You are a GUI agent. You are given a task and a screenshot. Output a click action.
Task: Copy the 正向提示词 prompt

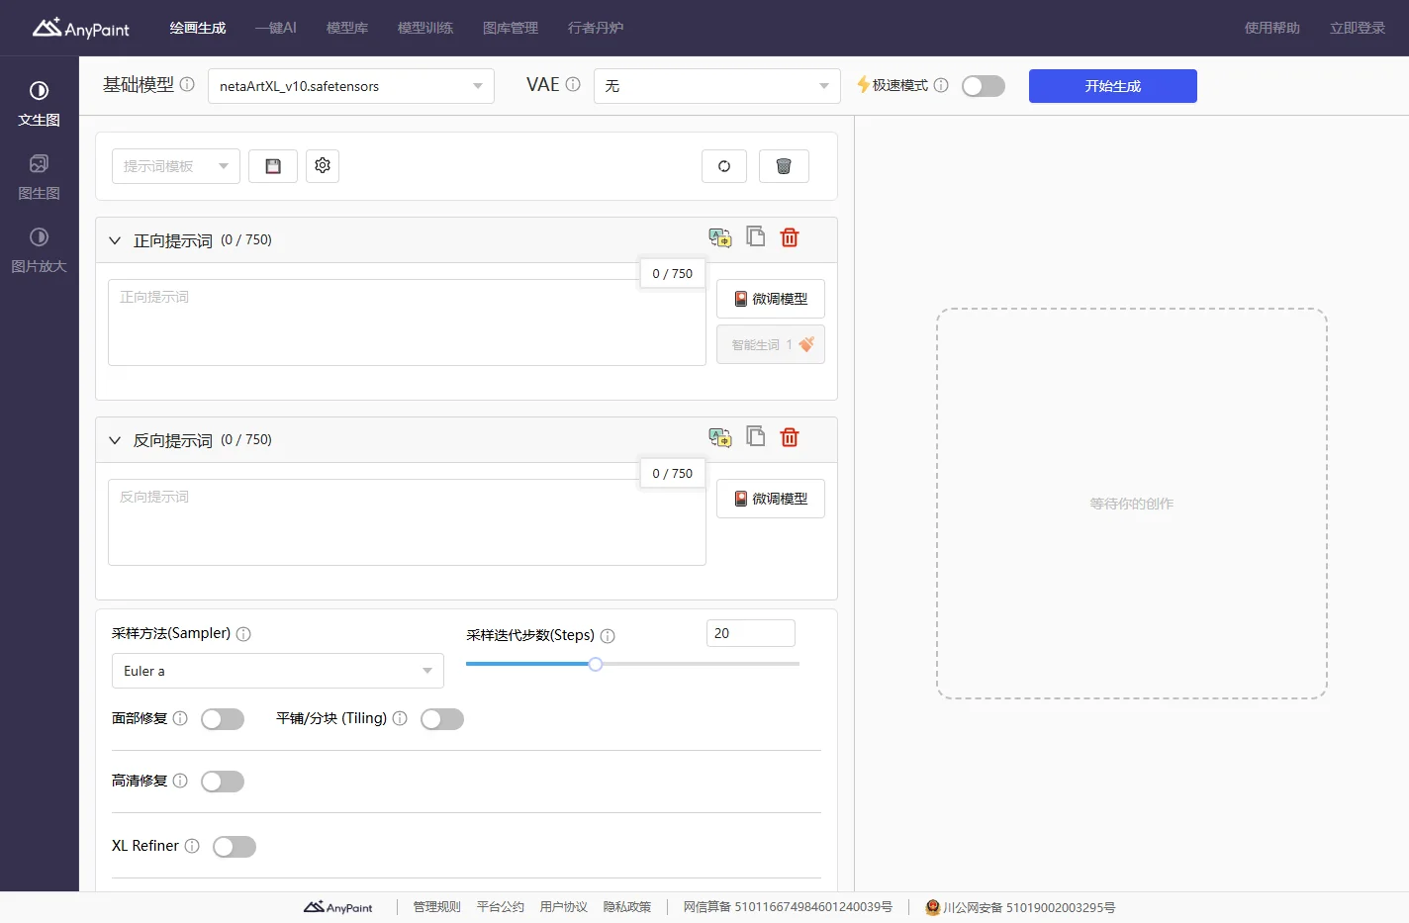click(756, 236)
